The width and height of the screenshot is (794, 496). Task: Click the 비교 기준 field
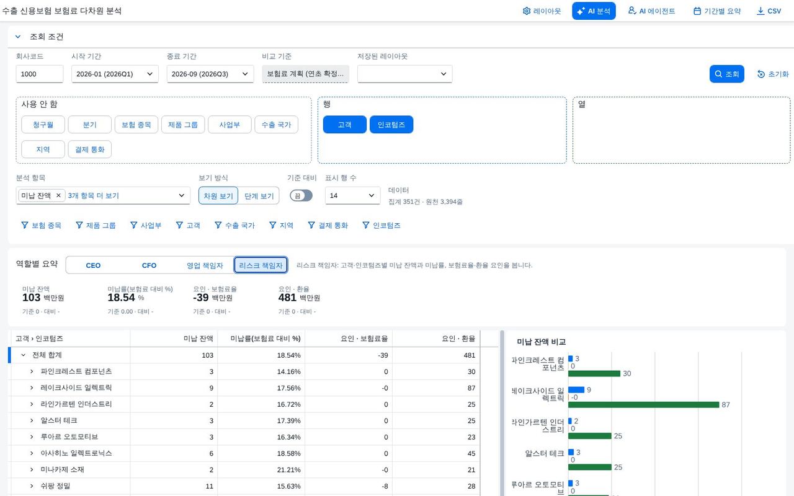click(x=305, y=74)
